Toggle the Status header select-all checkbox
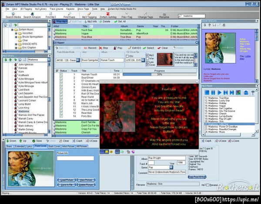The image size is (261, 204). pos(57,71)
